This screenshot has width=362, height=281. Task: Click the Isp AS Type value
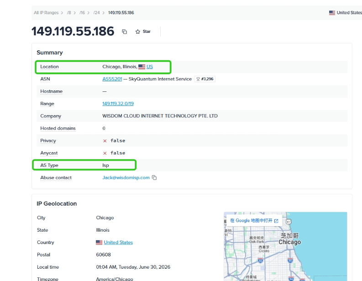(x=105, y=165)
